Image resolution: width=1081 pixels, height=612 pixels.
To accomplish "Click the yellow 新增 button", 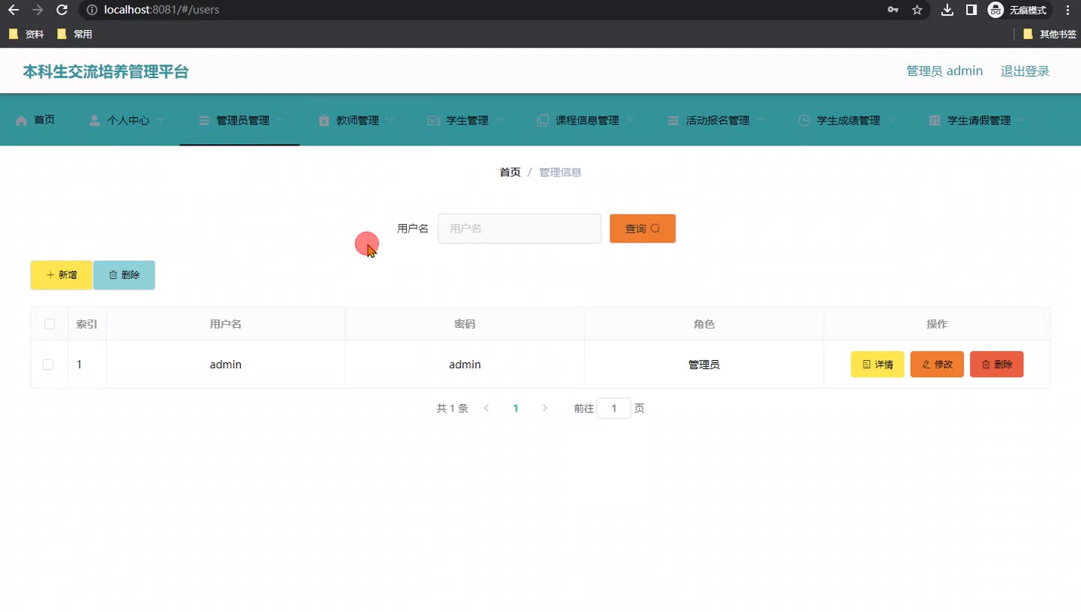I will [x=62, y=275].
